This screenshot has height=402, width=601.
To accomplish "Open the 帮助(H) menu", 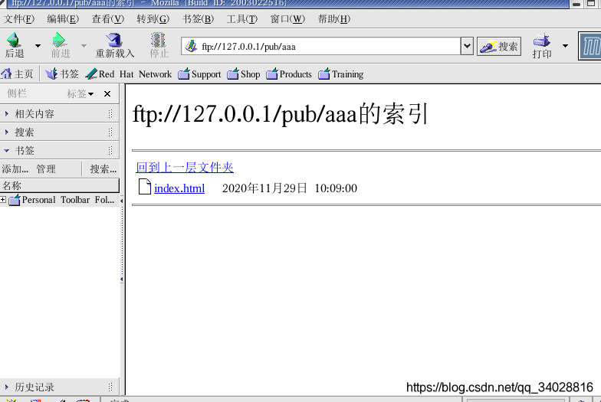I will tap(334, 18).
